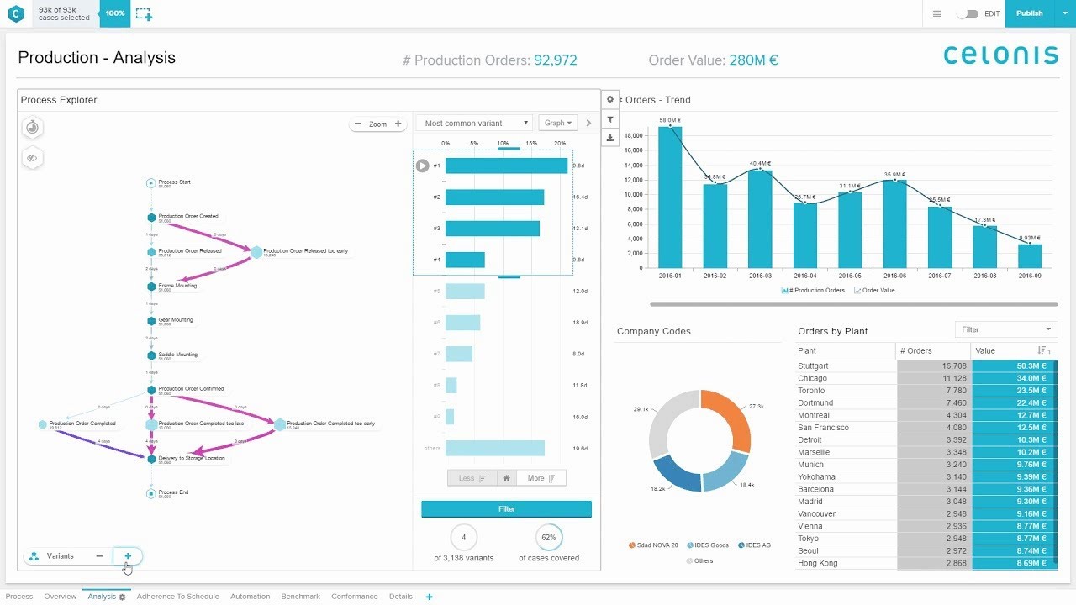Click the blue Filter button
This screenshot has height=605, width=1076.
pyautogui.click(x=507, y=509)
